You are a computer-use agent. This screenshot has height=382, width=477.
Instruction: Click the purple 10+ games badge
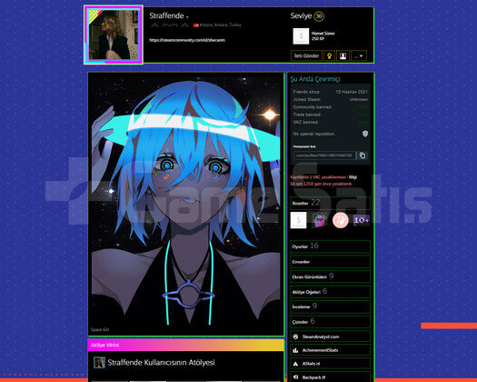click(x=362, y=220)
